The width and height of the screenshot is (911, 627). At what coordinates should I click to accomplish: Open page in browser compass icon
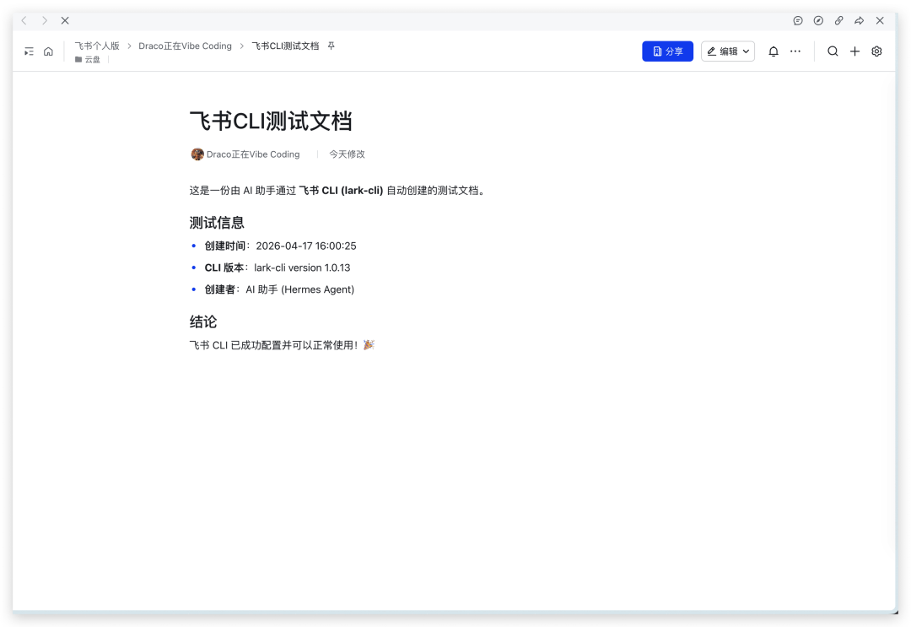tap(818, 20)
